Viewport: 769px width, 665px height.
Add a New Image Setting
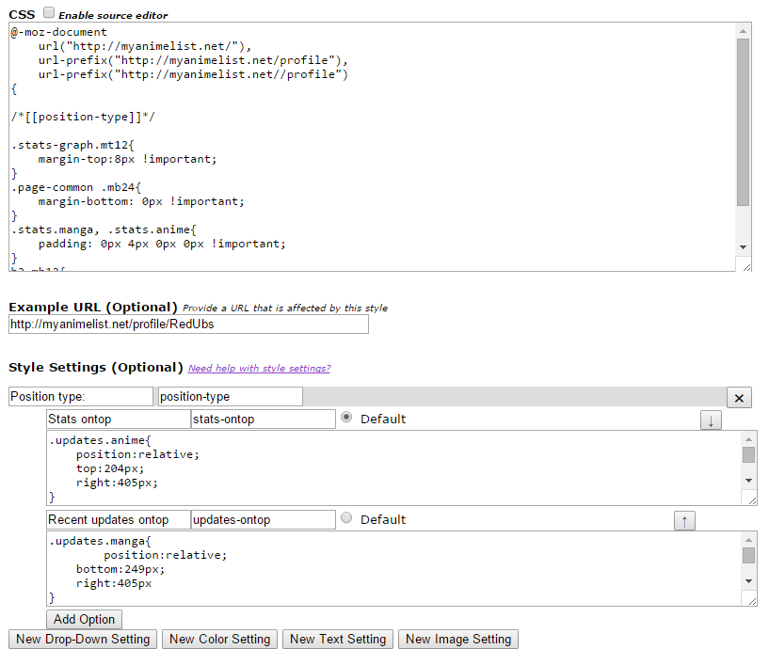tap(458, 640)
